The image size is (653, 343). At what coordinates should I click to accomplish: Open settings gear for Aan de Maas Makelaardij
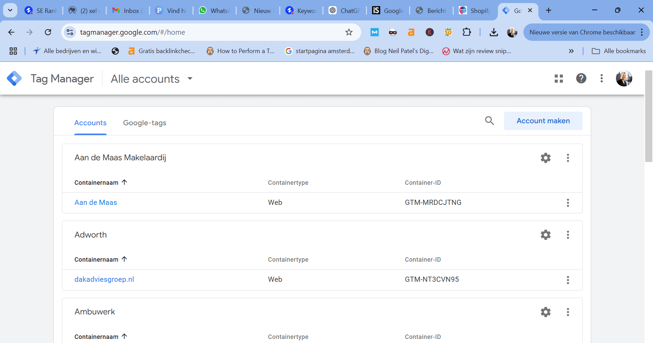click(x=546, y=158)
